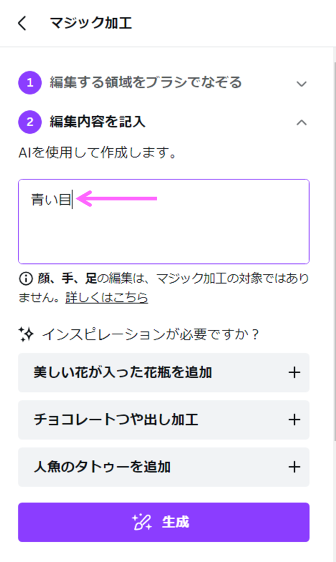The width and height of the screenshot is (336, 562).
Task: Click the magic wand icon on generate button
Action: point(143,522)
